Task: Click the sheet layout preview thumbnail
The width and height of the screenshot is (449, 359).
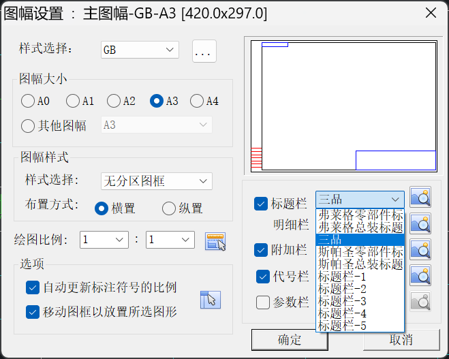Action: [x=344, y=106]
